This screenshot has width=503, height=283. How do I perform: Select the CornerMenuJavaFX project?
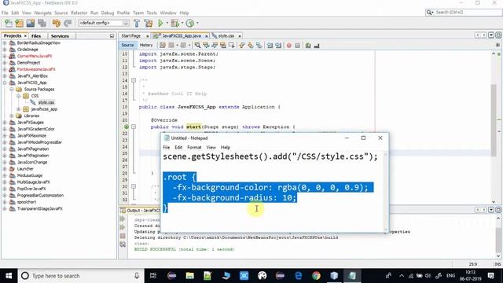pos(35,56)
